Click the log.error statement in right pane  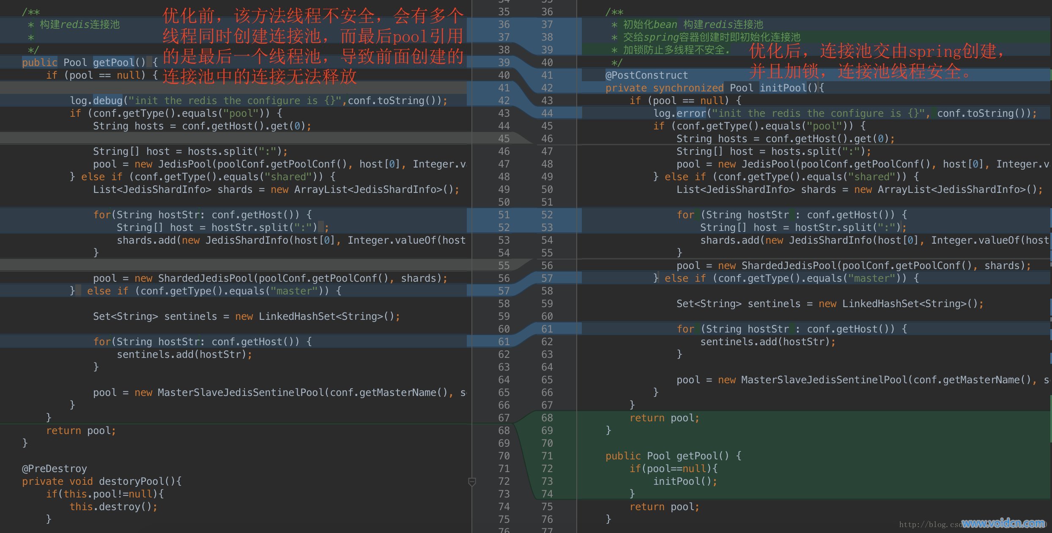845,113
